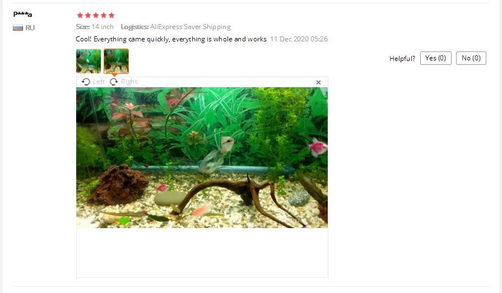Click the Russian flag icon beside RU
The height and width of the screenshot is (293, 502).
[x=18, y=27]
